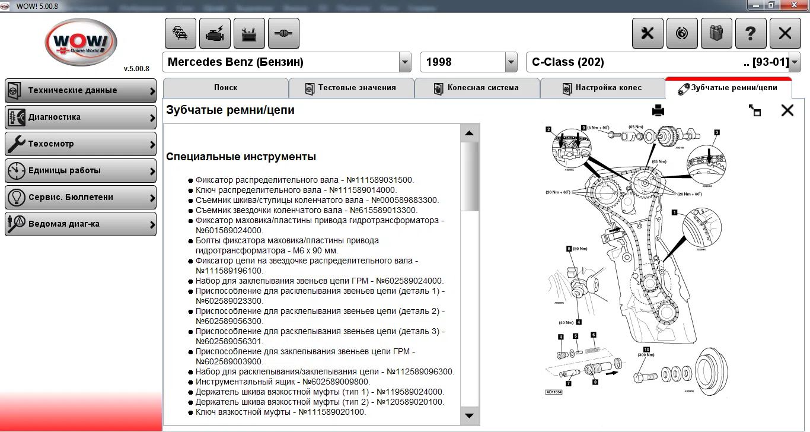Viewport: 810px width, 432px height.
Task: Click the online update globe icon
Action: click(x=682, y=33)
